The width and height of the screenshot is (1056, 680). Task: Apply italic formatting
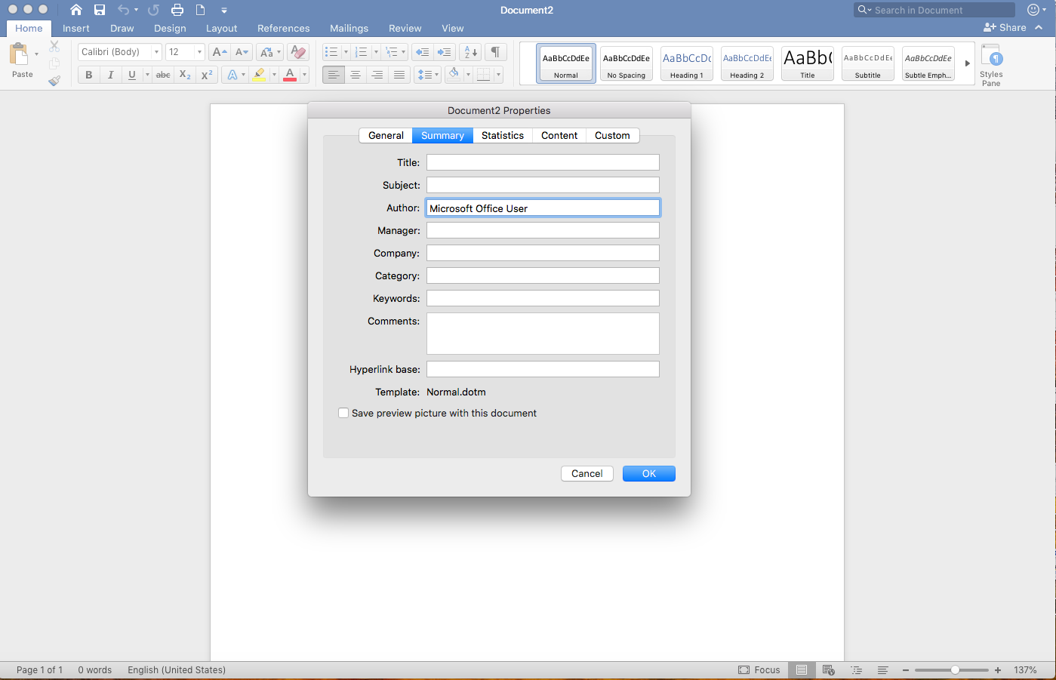pyautogui.click(x=109, y=75)
